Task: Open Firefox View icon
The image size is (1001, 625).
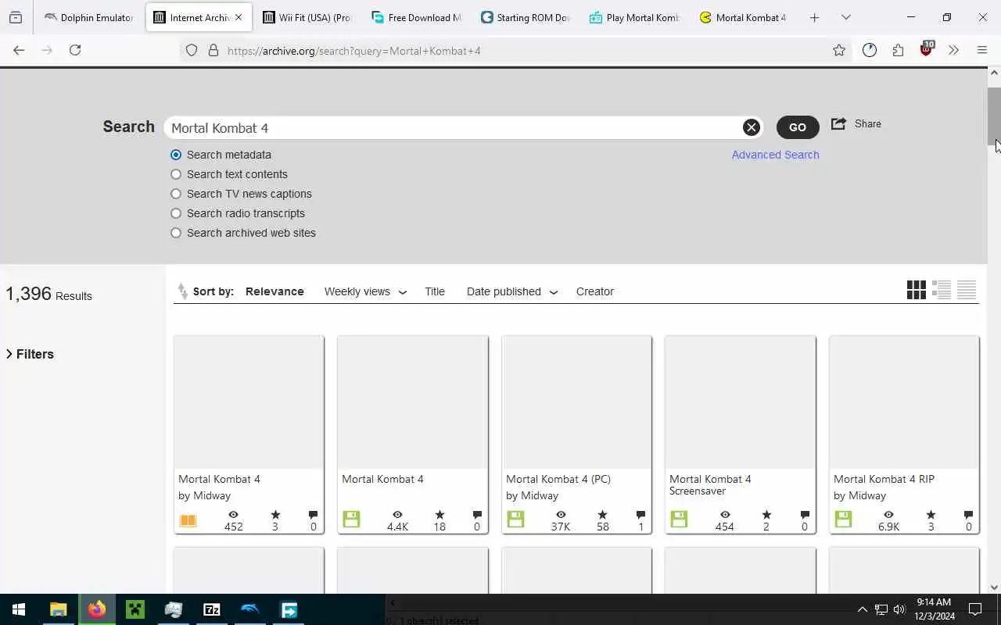Action: click(x=16, y=17)
